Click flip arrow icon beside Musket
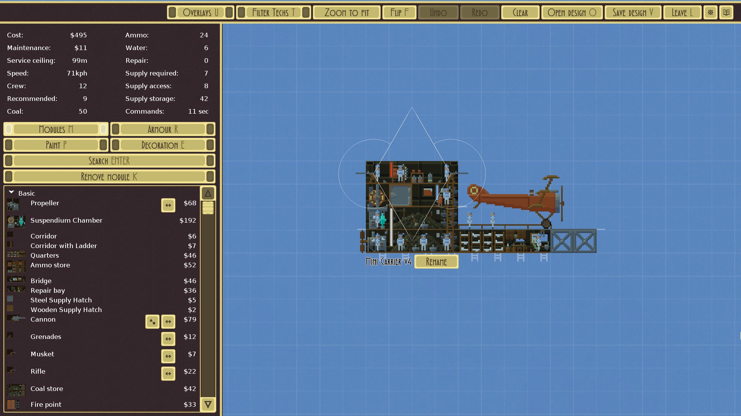This screenshot has width=741, height=416. point(168,356)
